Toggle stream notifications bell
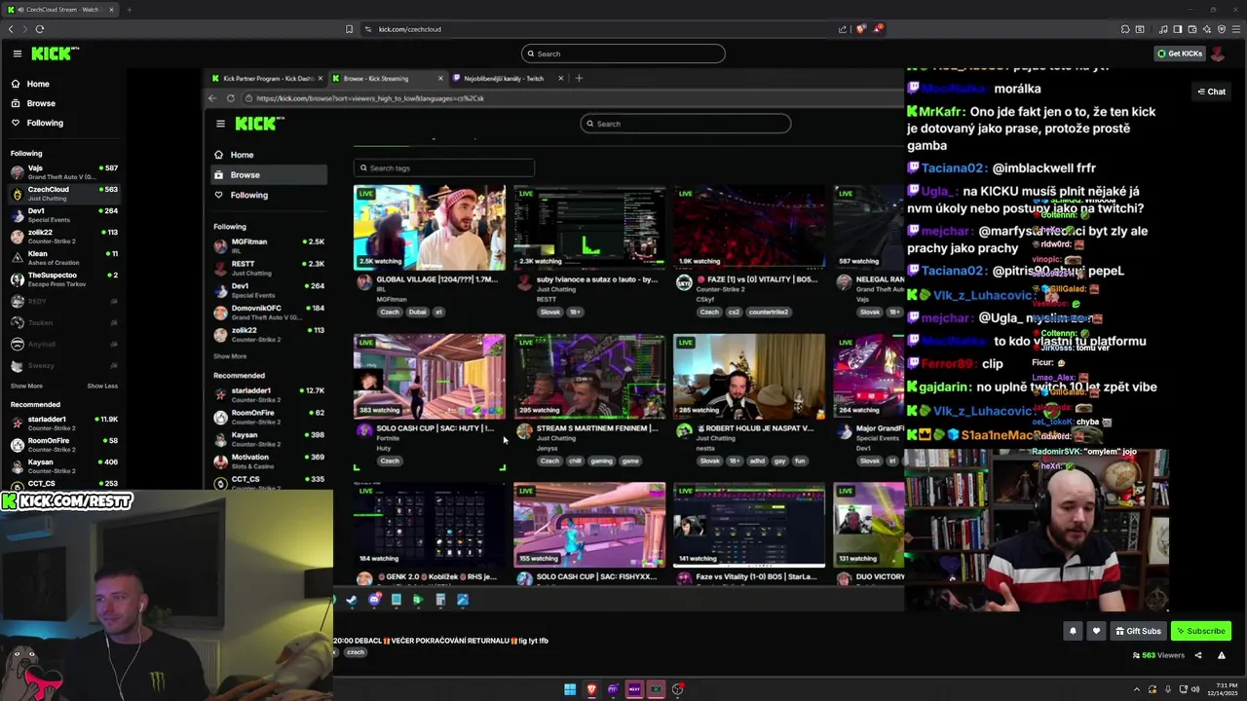The height and width of the screenshot is (701, 1247). [1073, 631]
